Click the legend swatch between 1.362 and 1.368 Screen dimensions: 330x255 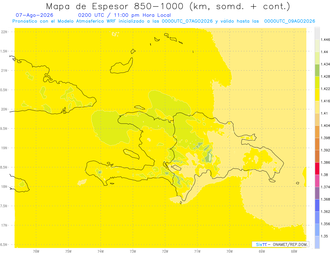(x=317, y=205)
